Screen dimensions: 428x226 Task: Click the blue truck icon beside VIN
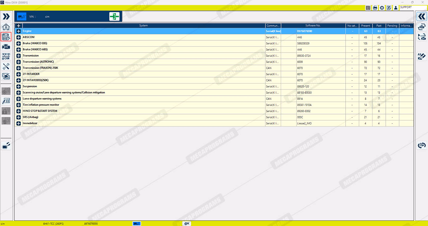pos(22,17)
